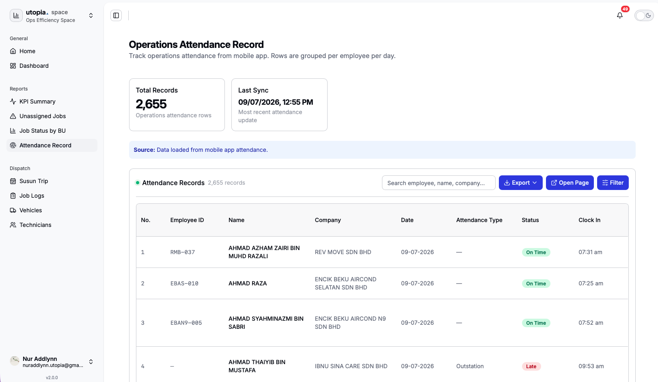Open Job Status by BU report

point(52,131)
